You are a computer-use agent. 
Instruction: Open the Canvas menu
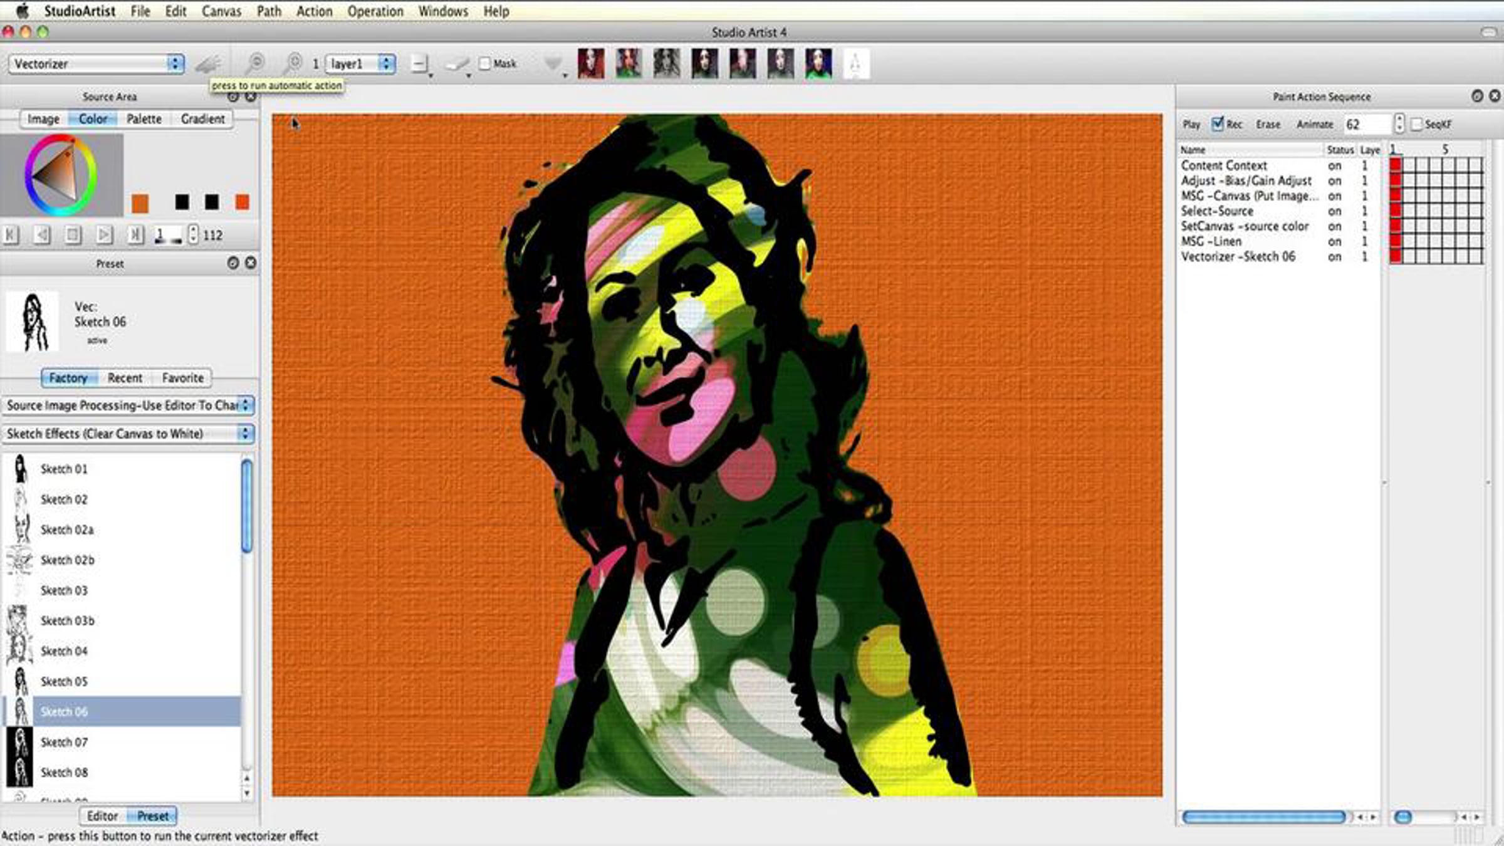(x=221, y=11)
